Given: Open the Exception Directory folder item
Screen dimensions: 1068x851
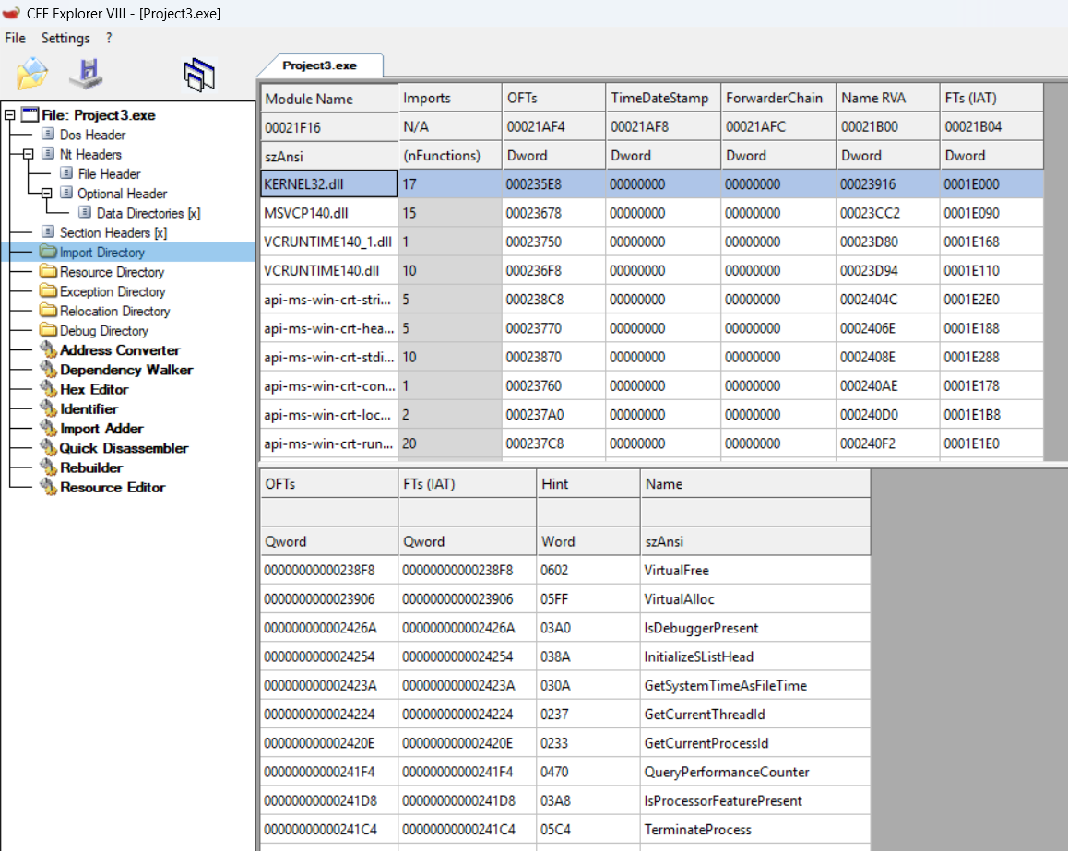Looking at the screenshot, I should coord(113,292).
